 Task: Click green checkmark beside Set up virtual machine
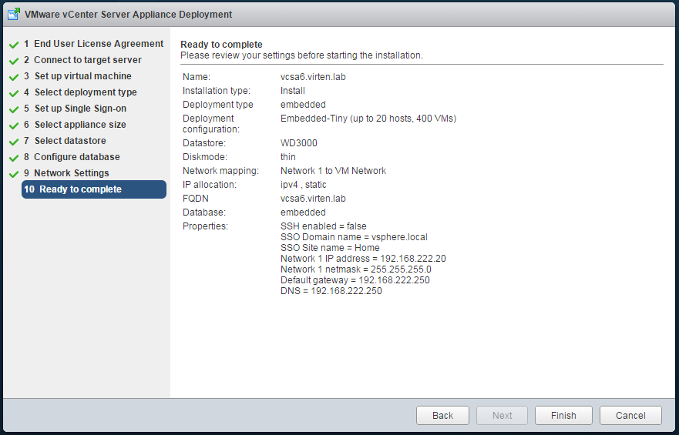tap(14, 77)
